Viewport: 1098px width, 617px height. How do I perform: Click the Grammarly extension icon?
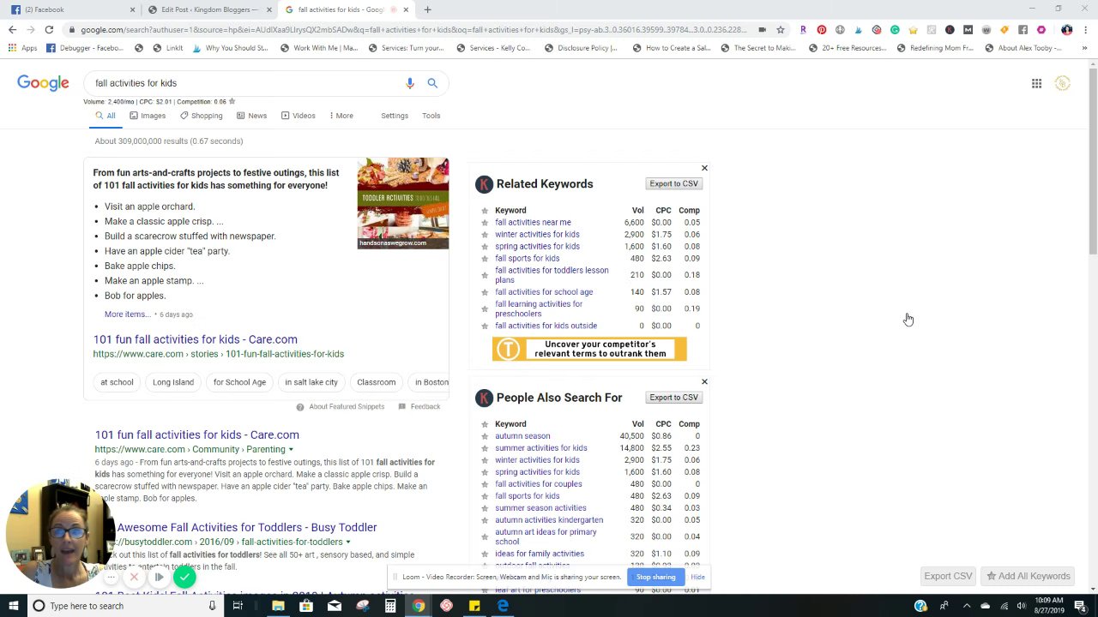click(895, 29)
